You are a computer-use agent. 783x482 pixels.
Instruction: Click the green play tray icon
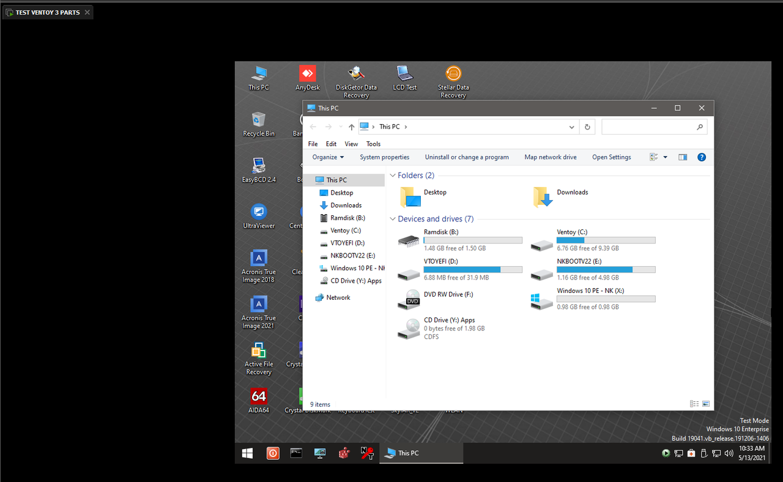click(666, 453)
